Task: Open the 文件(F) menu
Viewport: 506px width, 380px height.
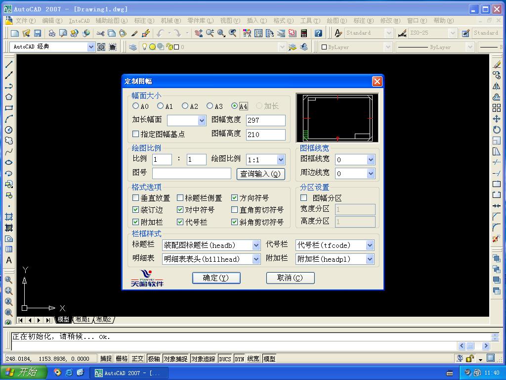Action: click(25, 21)
